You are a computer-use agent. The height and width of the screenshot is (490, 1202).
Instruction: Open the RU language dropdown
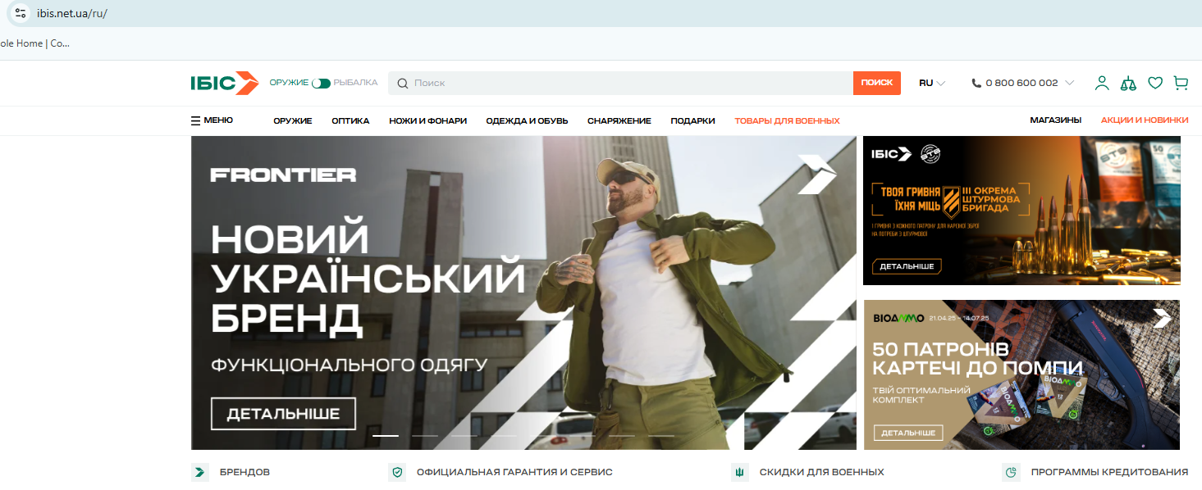pos(932,83)
